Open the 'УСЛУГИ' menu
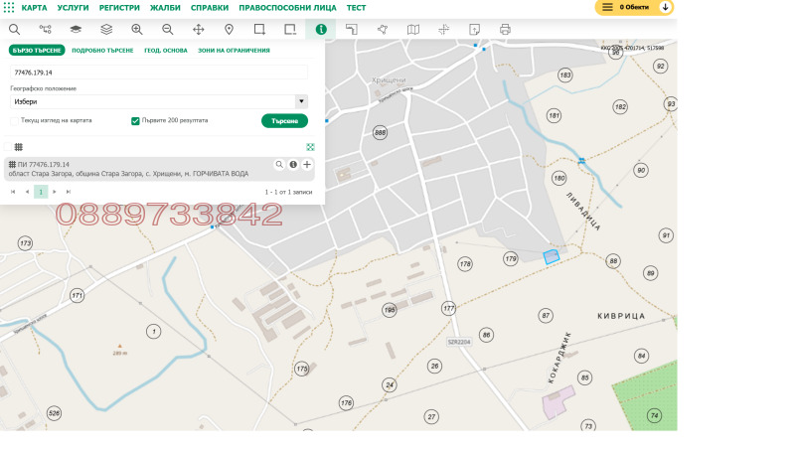This screenshot has width=795, height=450. (73, 7)
